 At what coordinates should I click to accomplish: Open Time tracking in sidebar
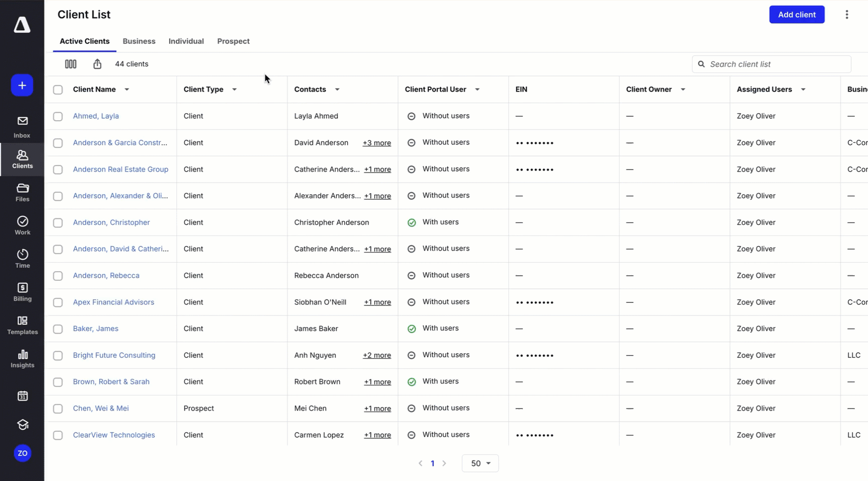[x=22, y=259]
